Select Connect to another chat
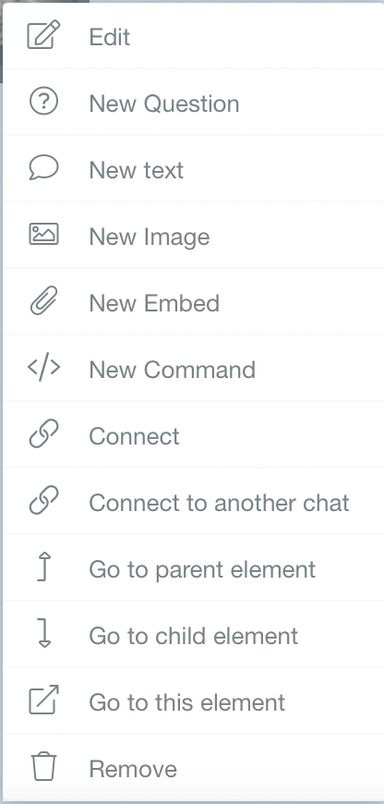 194,501
